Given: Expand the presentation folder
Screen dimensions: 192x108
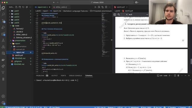Looking at the screenshot, I should [x=11, y=40].
